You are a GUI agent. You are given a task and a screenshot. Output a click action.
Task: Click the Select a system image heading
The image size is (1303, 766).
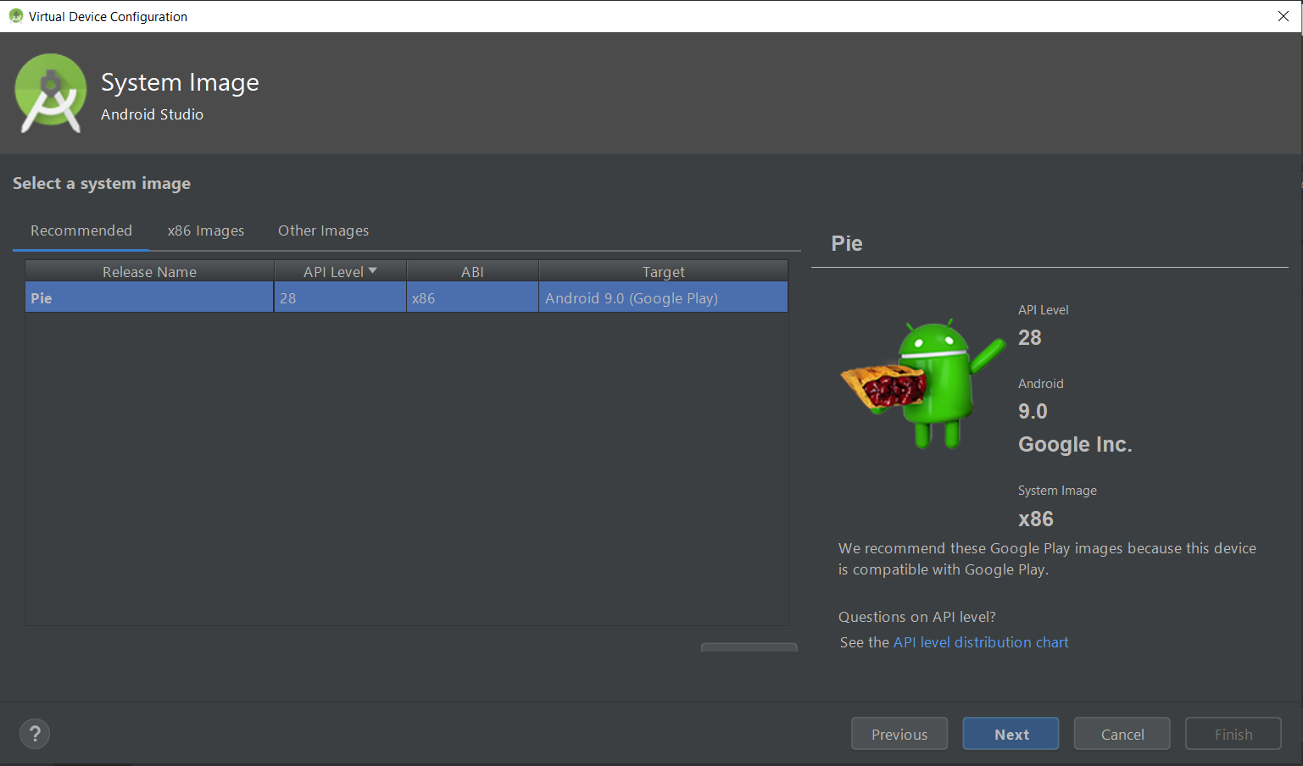102,184
